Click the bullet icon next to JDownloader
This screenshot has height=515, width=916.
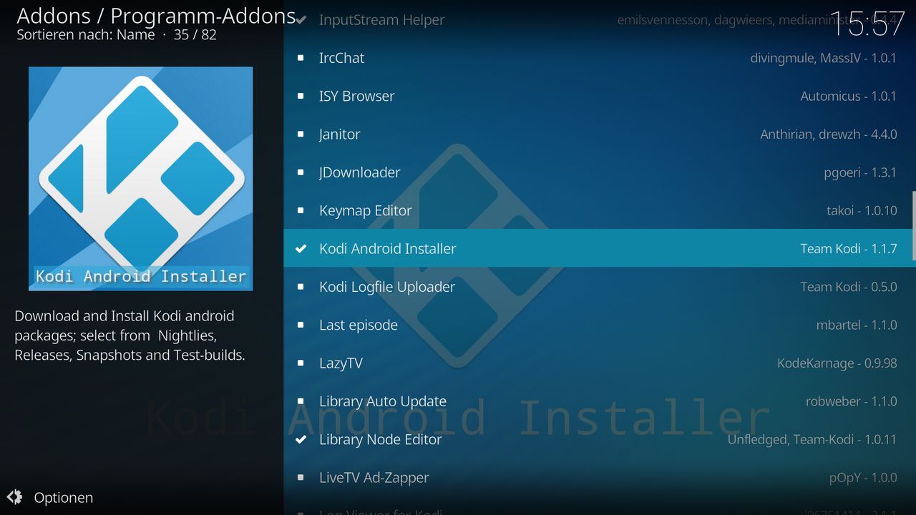point(301,172)
